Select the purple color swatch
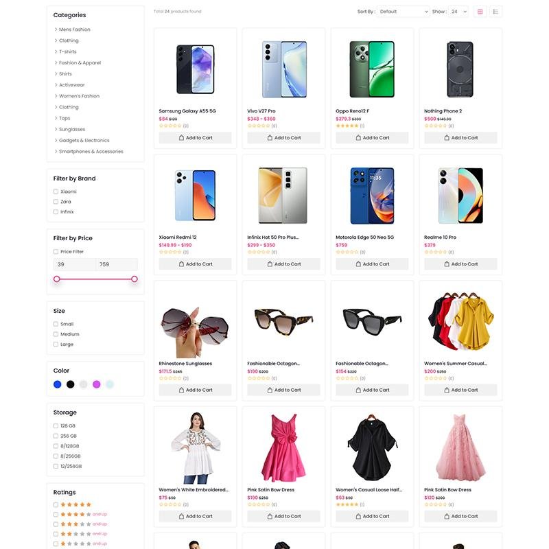549x549 pixels. point(97,384)
